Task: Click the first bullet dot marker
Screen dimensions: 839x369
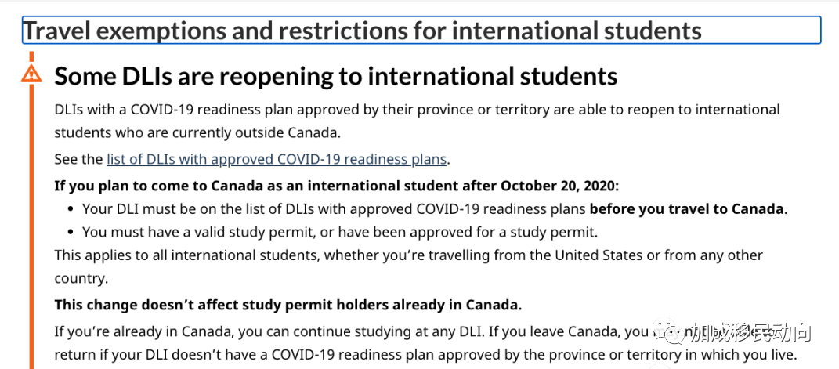Action: click(70, 209)
